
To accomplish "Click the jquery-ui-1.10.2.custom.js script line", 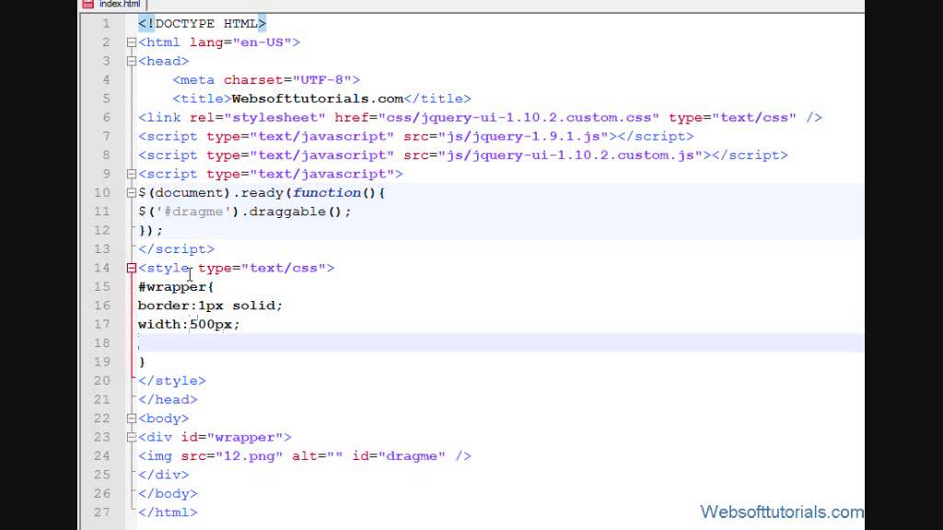I will (x=462, y=155).
